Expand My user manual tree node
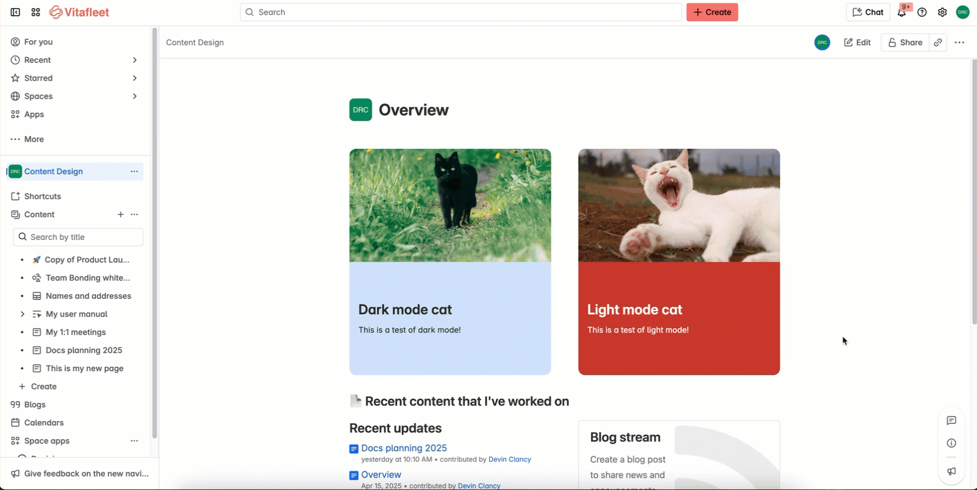977x490 pixels. click(22, 314)
